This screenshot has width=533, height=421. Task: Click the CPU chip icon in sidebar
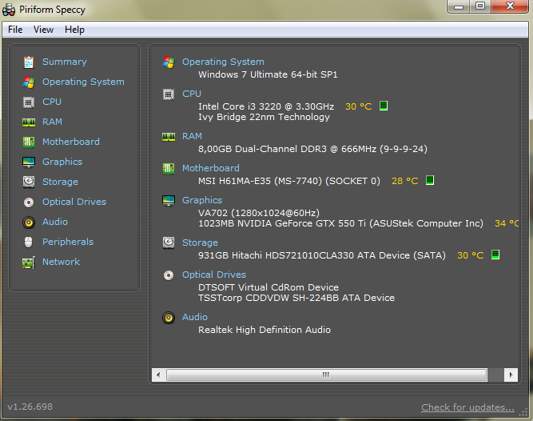[29, 102]
